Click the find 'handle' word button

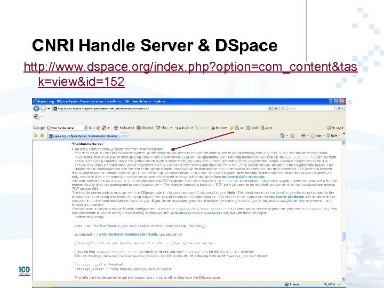pyautogui.click(x=252, y=128)
